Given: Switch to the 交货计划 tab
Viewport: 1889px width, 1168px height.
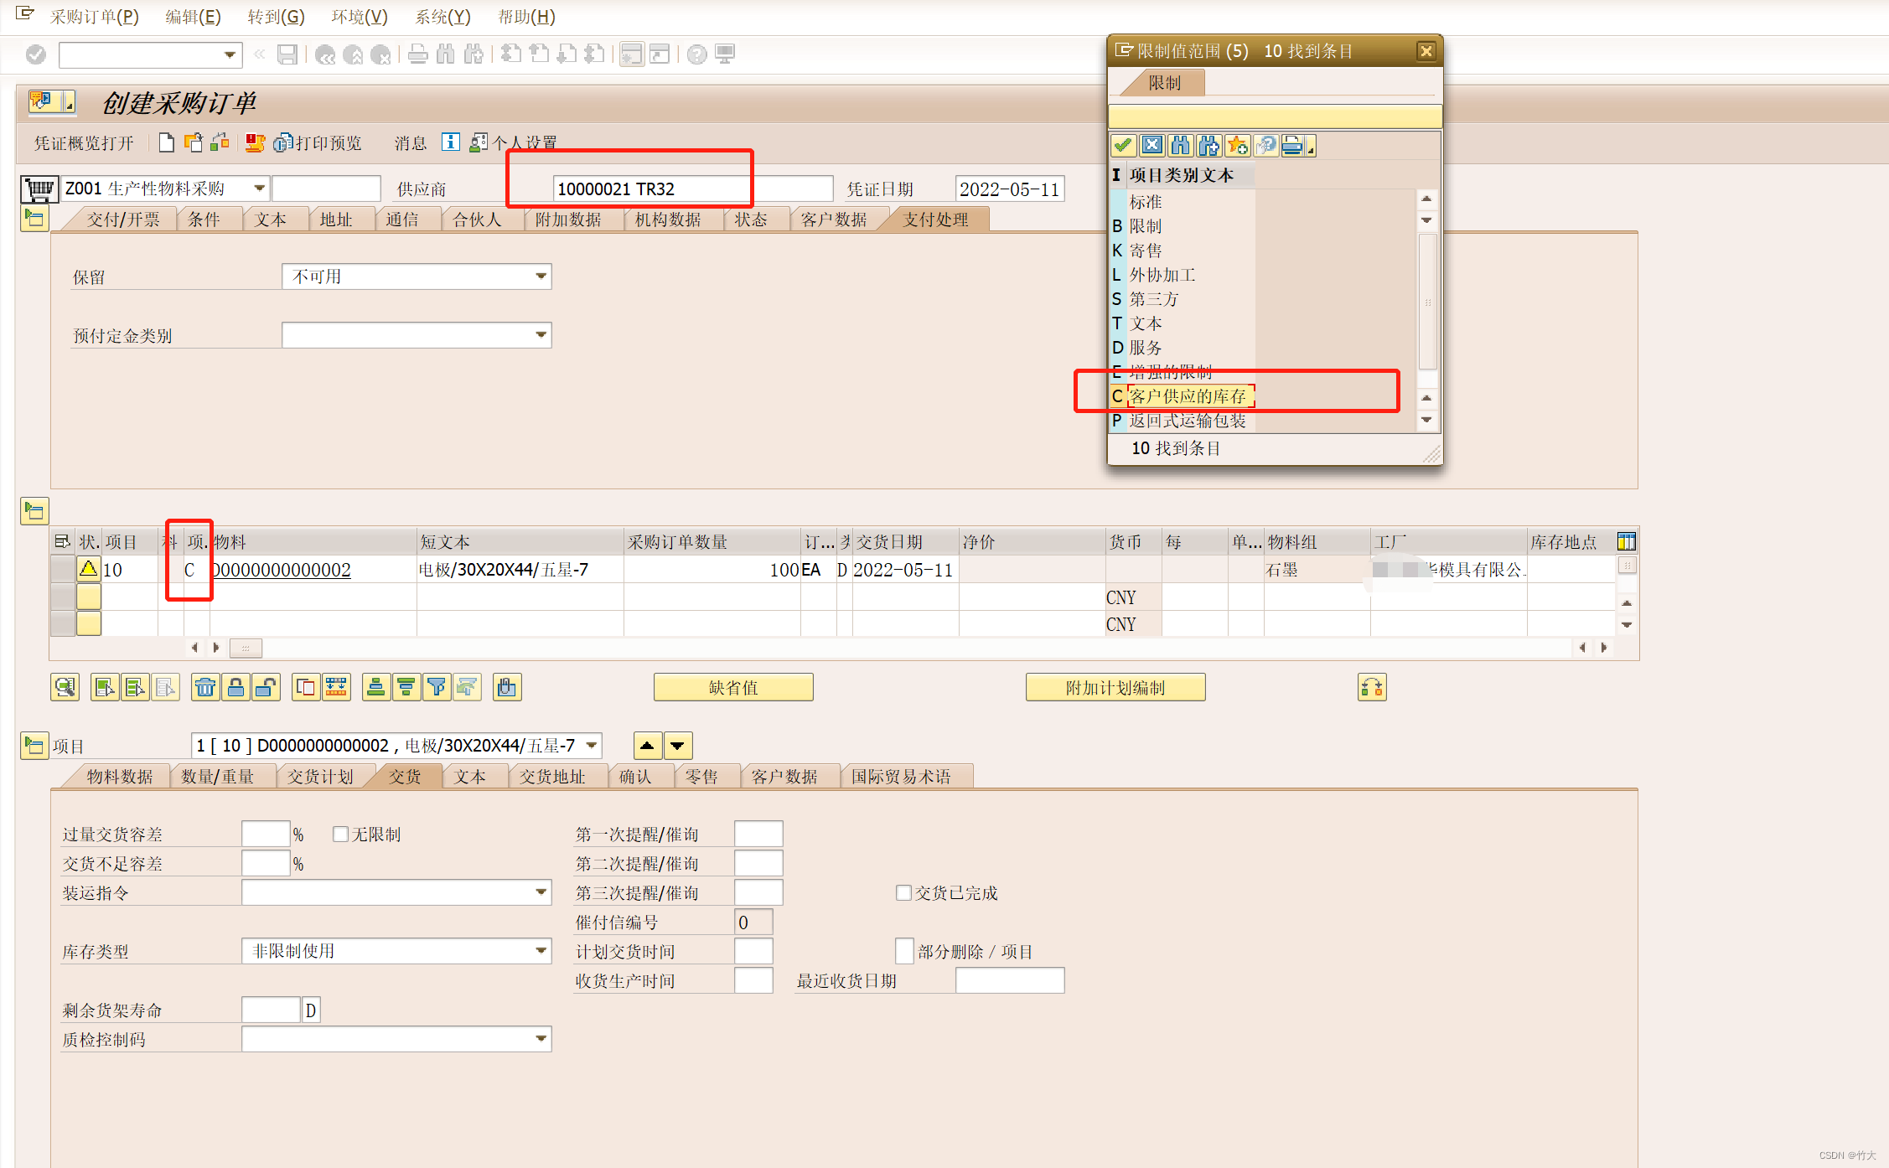Looking at the screenshot, I should coord(320,777).
